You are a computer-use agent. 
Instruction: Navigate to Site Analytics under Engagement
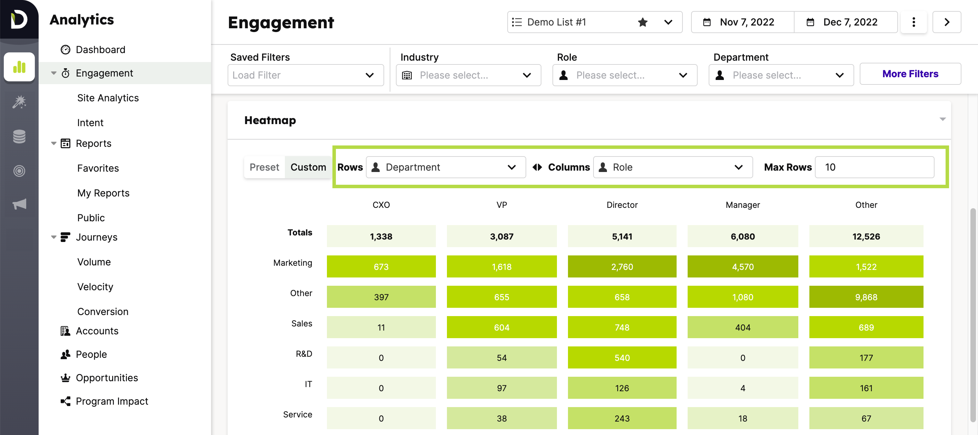tap(108, 98)
